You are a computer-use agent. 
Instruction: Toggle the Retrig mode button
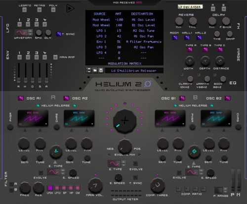[40, 10]
